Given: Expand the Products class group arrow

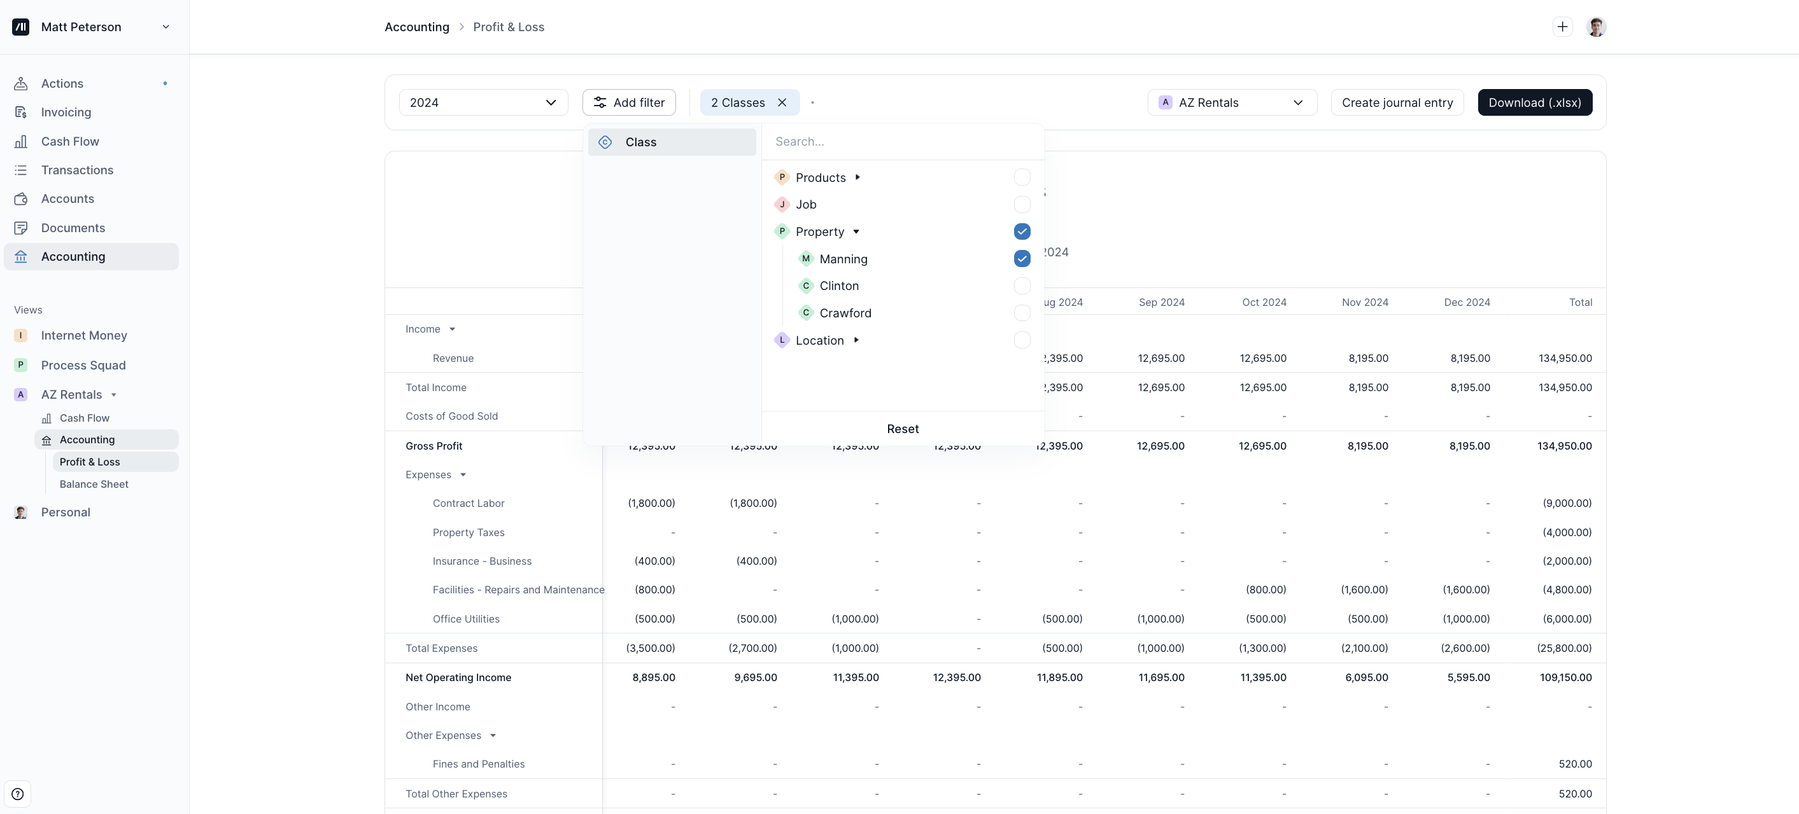Looking at the screenshot, I should point(857,177).
